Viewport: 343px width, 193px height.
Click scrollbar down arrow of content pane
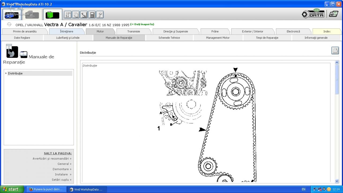tap(337, 181)
